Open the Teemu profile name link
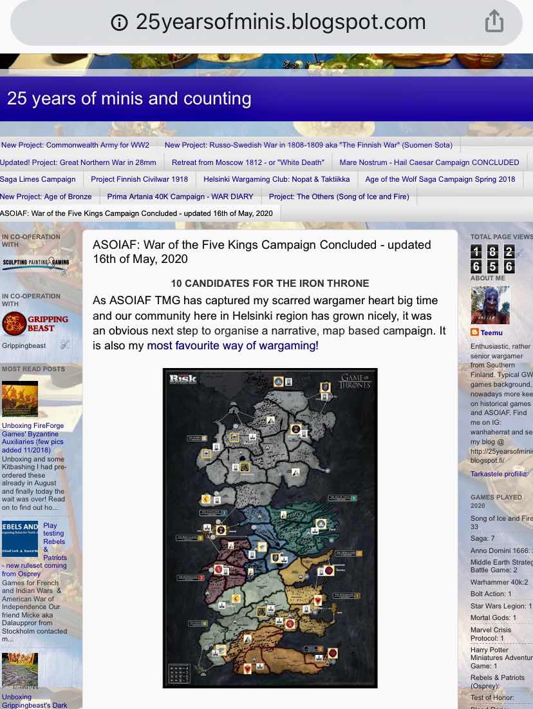The image size is (533, 709). tap(491, 333)
